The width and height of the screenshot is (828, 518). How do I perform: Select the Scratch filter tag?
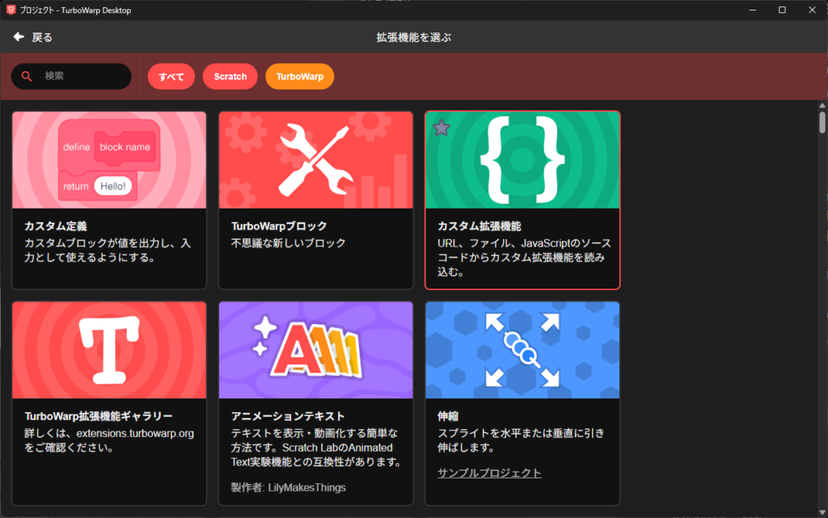coord(230,77)
